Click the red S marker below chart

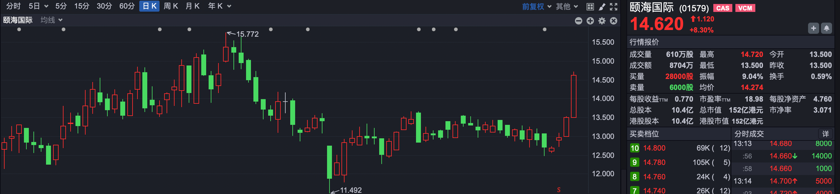pos(559,190)
